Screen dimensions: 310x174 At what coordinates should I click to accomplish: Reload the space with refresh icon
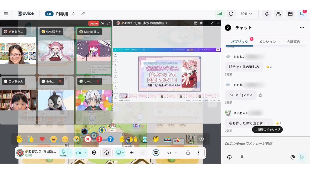231,14
